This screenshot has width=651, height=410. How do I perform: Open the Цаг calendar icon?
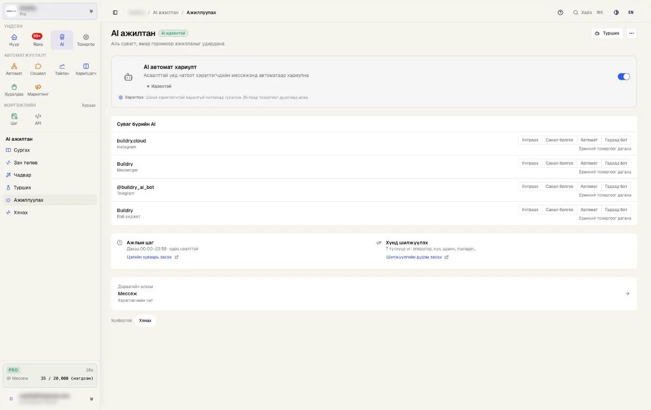(14, 119)
